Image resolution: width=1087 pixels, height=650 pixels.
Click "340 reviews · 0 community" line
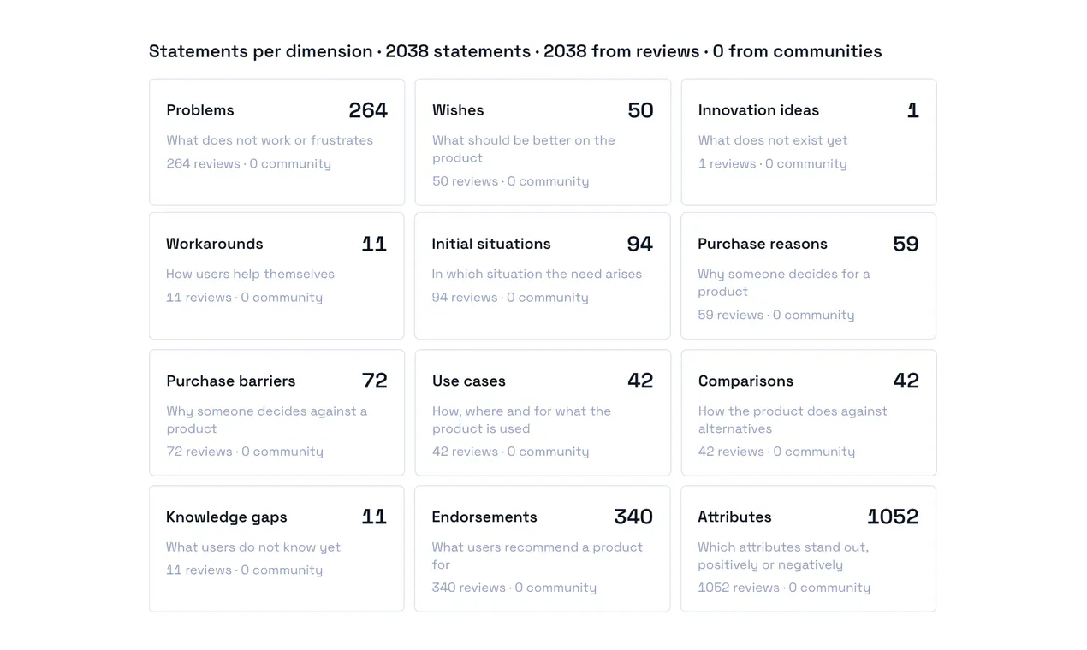pyautogui.click(x=514, y=588)
